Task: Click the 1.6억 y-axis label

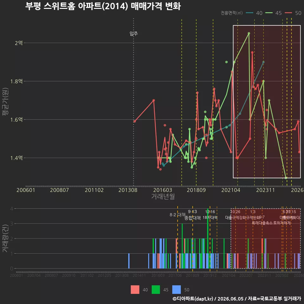Action: pyautogui.click(x=16, y=119)
